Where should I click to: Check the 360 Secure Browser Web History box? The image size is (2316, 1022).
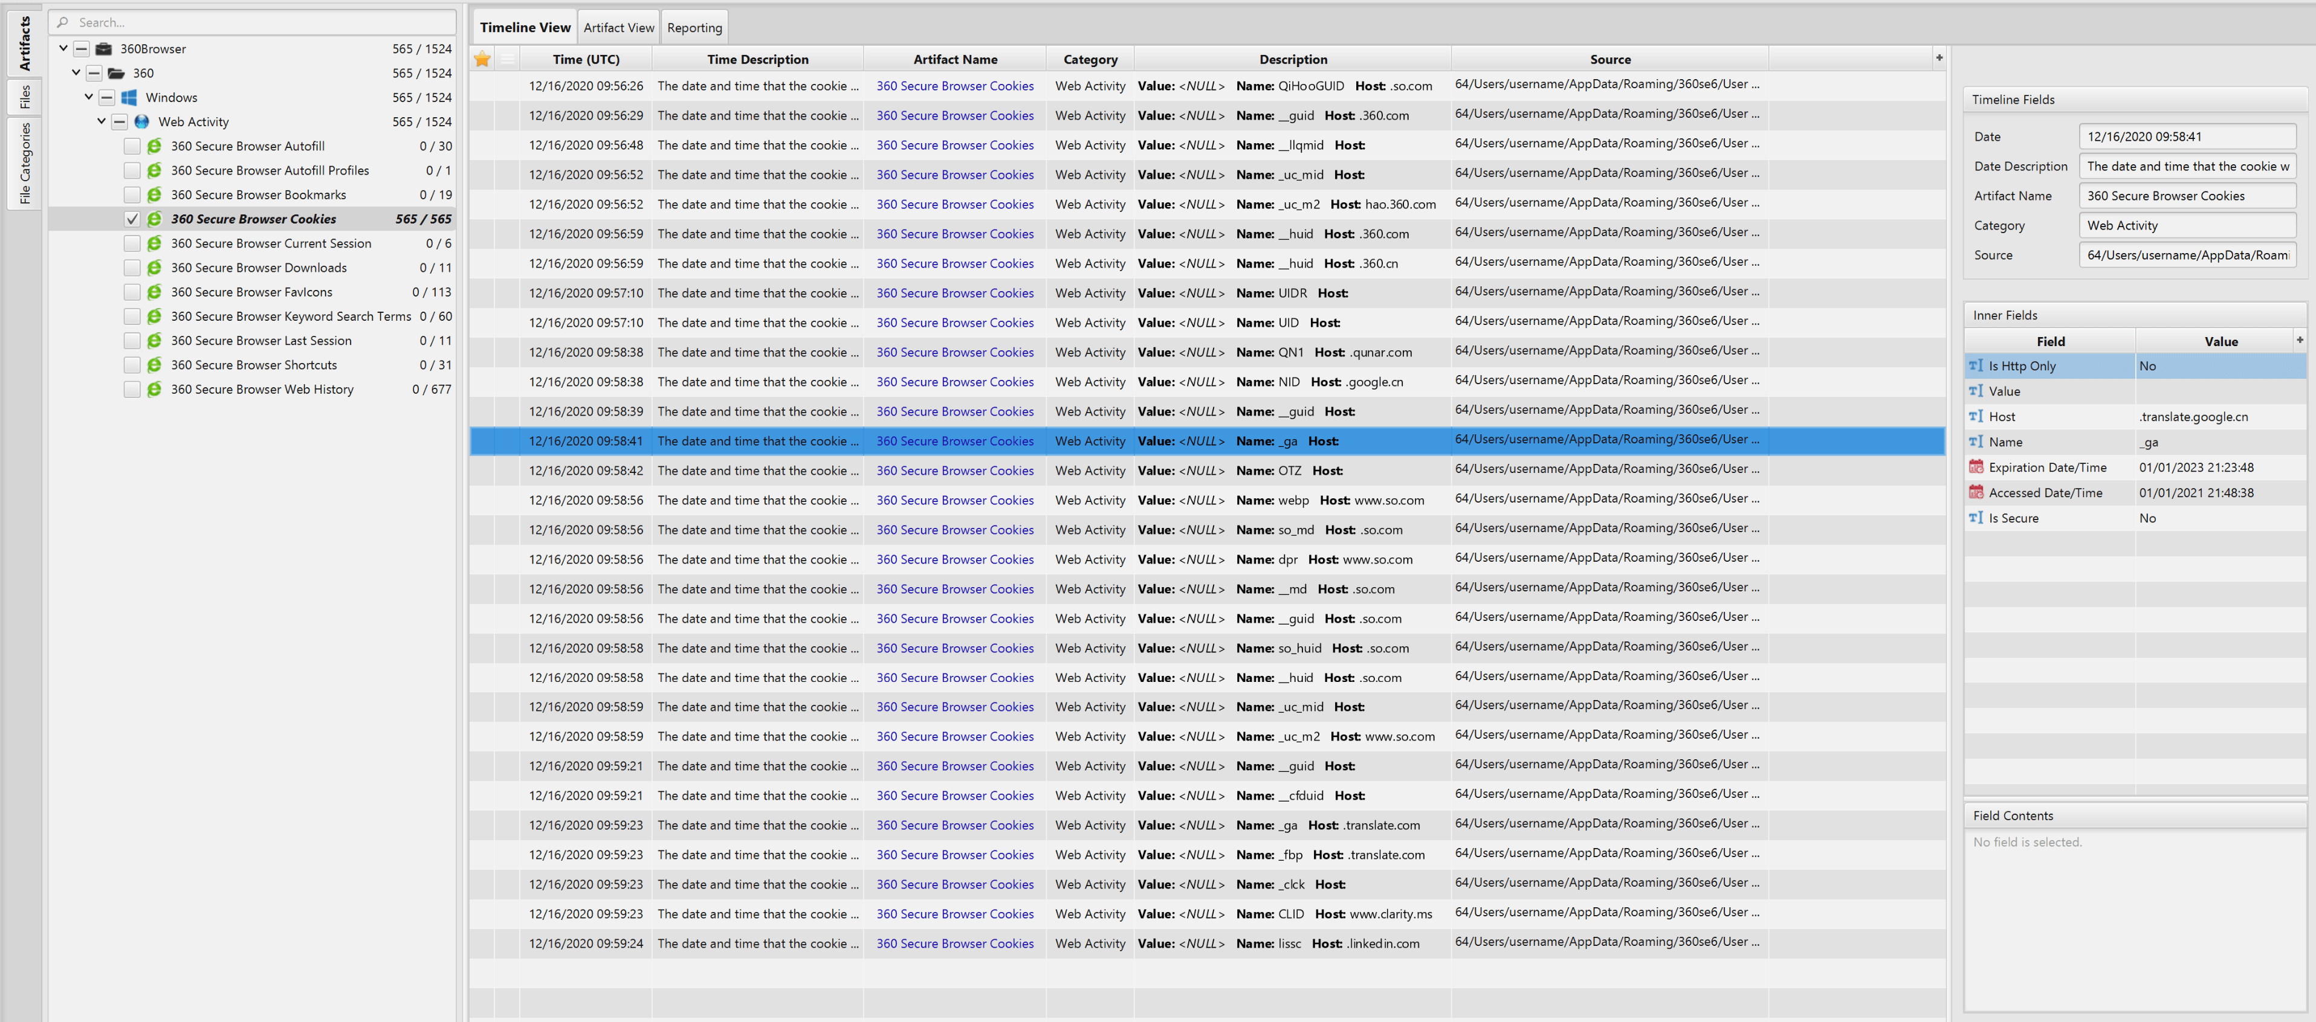click(132, 389)
